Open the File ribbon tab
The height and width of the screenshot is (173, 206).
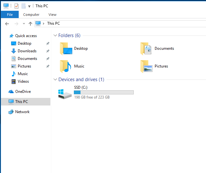click(x=10, y=15)
